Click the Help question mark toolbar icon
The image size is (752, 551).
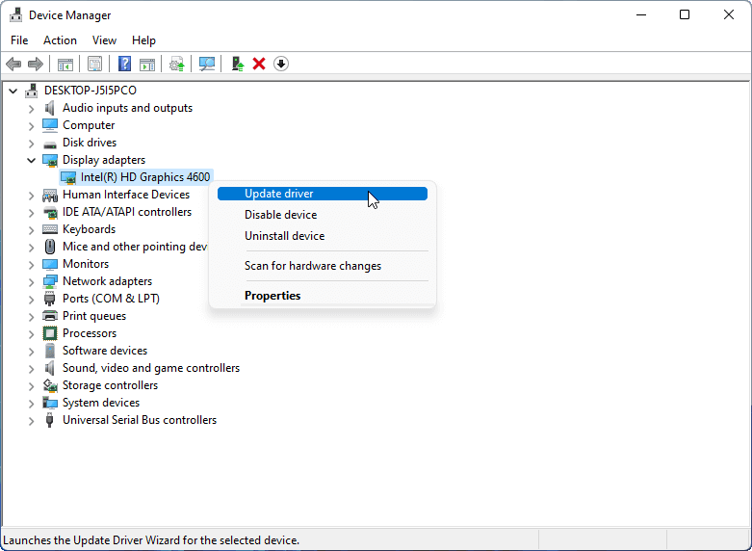[x=124, y=64]
